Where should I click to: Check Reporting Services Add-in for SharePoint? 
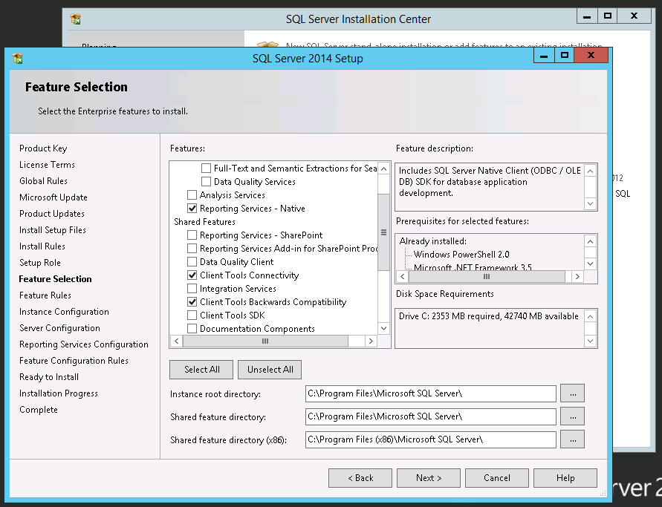pos(192,249)
